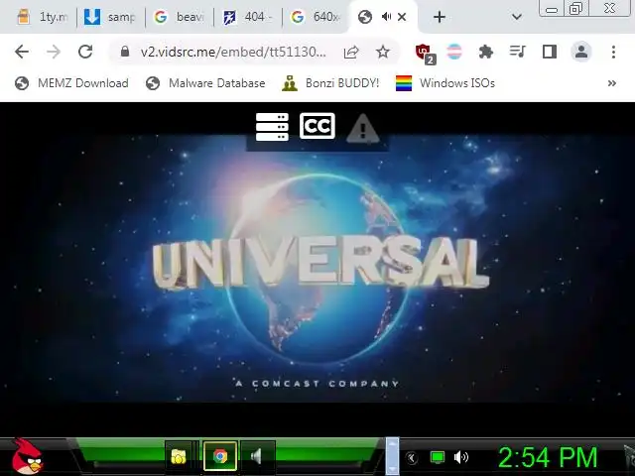The width and height of the screenshot is (635, 476).
Task: Bookmark this tab with the star
Action: coord(383,53)
